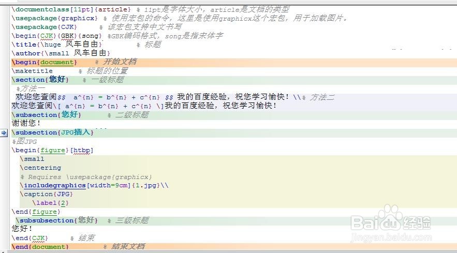Click the \begin{figure}[htbp] line
The height and width of the screenshot is (253, 457).
[x=52, y=151]
